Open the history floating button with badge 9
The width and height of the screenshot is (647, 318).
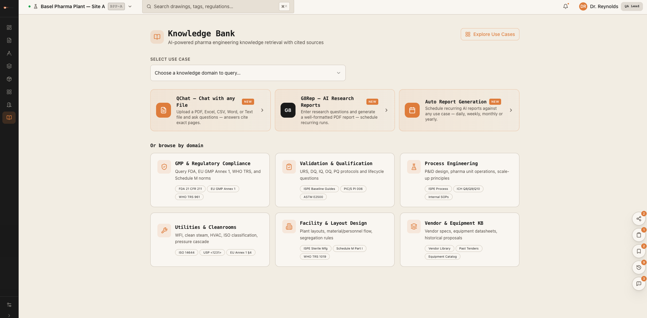[639, 267]
